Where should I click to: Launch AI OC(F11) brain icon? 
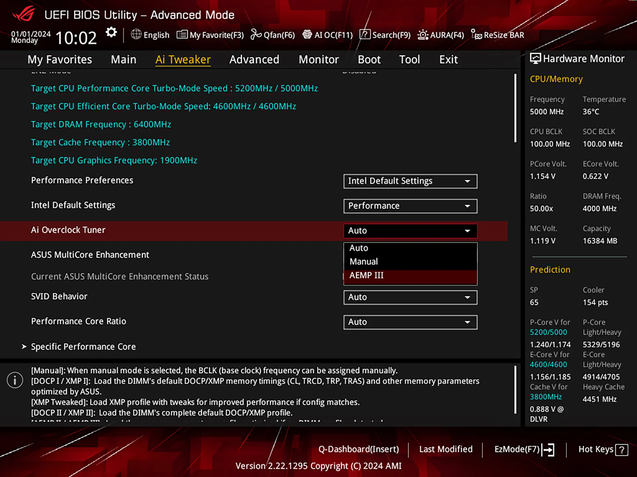pyautogui.click(x=307, y=34)
